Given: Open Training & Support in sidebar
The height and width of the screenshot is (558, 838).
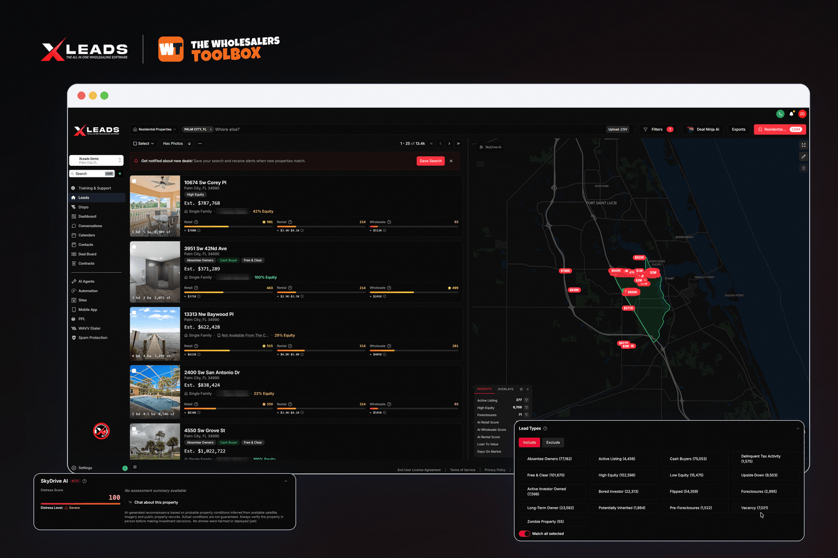Looking at the screenshot, I should point(95,188).
